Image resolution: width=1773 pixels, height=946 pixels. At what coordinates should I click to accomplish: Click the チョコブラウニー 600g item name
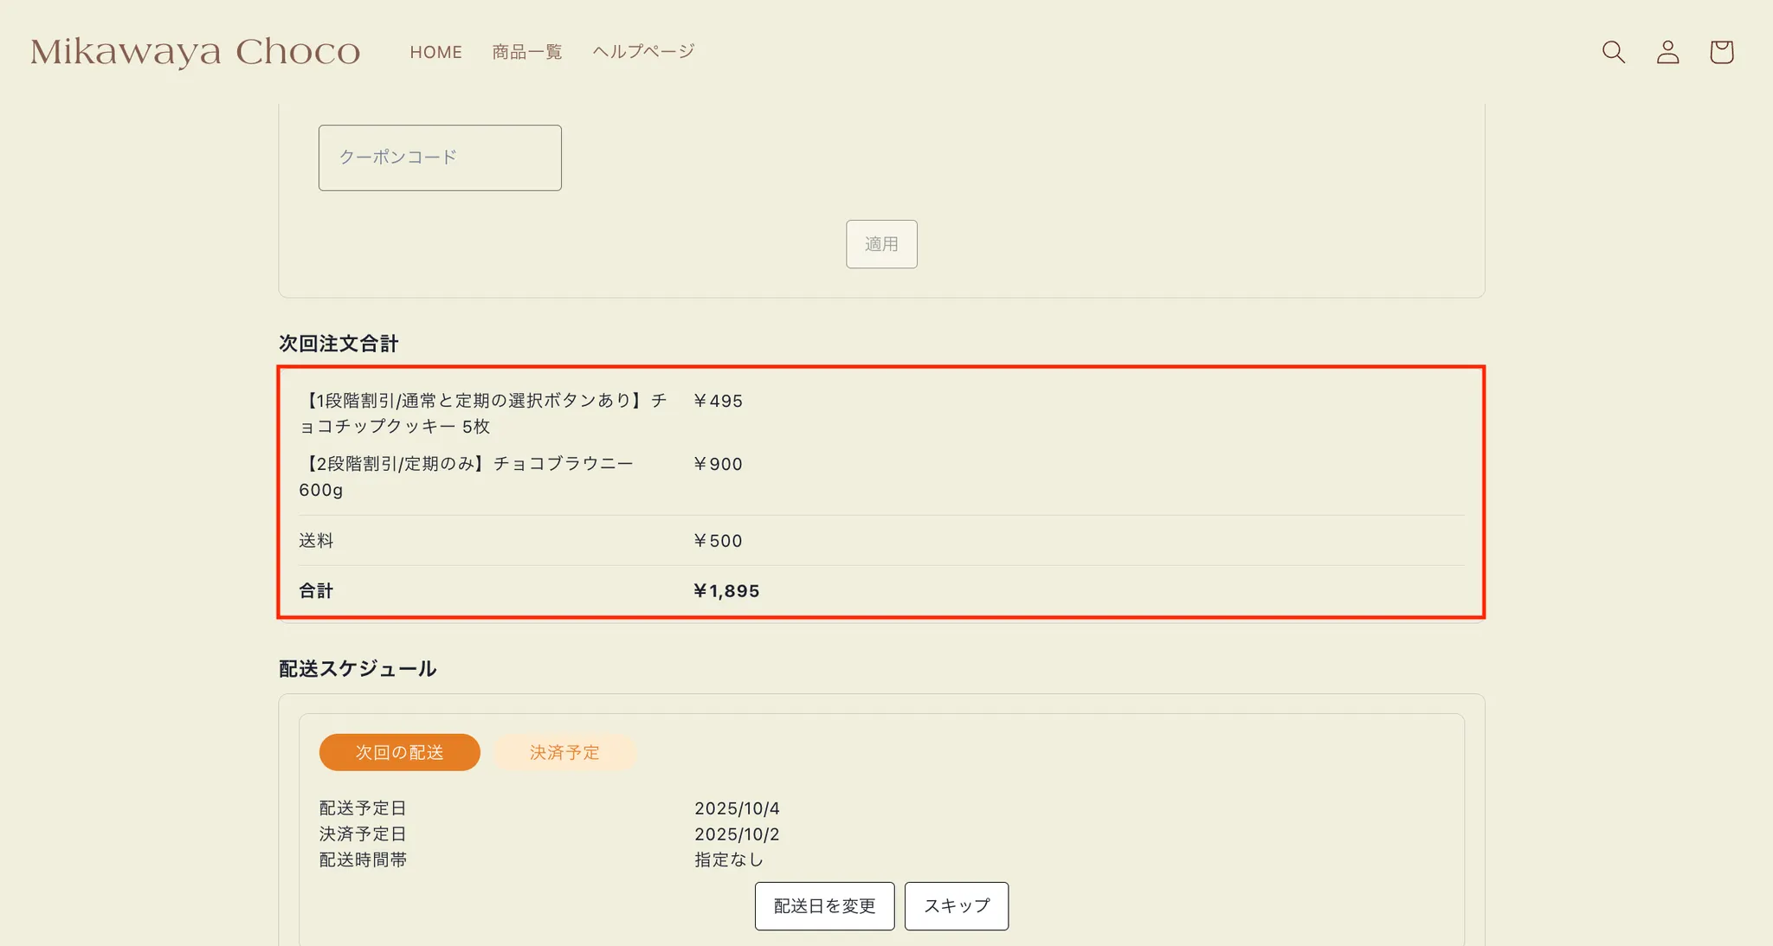[466, 476]
